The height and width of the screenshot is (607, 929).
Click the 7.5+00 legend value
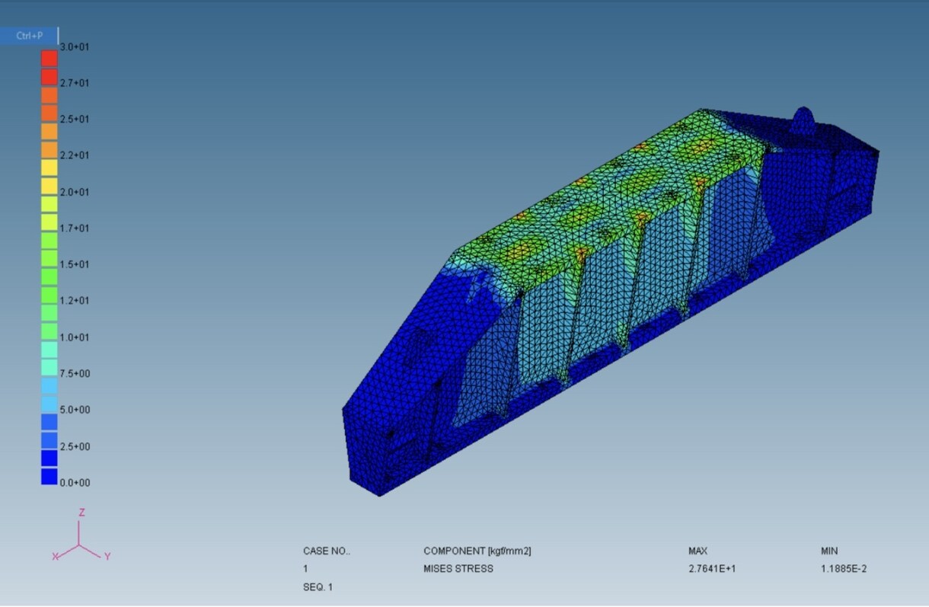(75, 373)
